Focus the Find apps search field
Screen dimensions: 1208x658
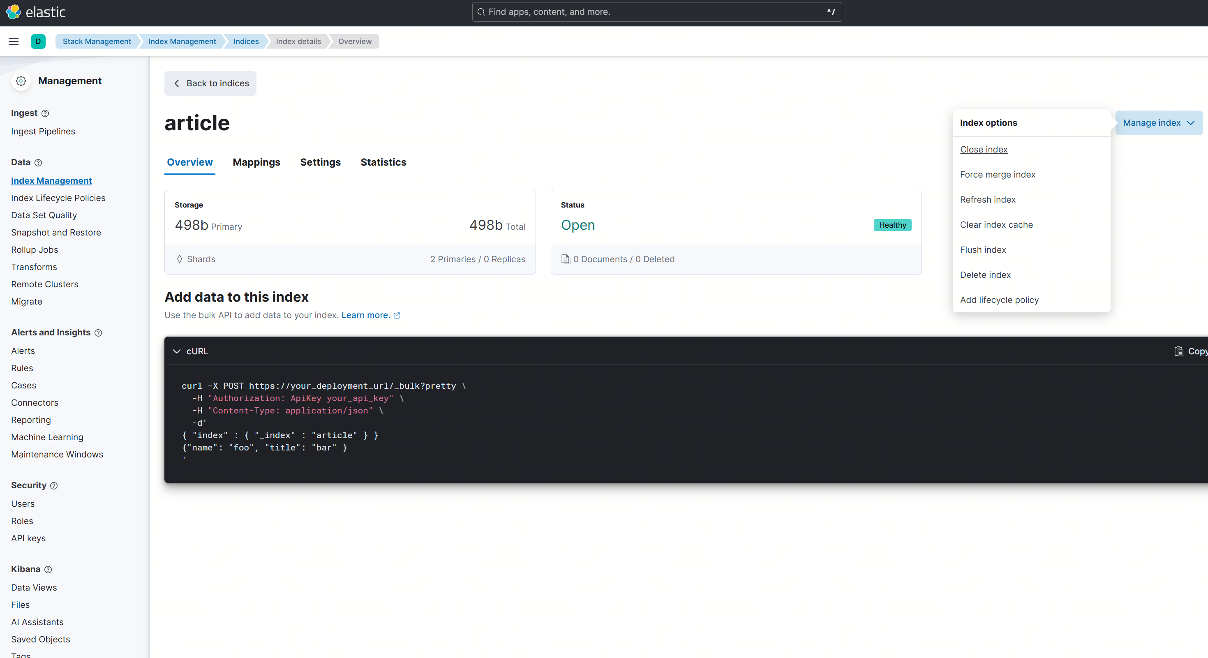click(656, 12)
